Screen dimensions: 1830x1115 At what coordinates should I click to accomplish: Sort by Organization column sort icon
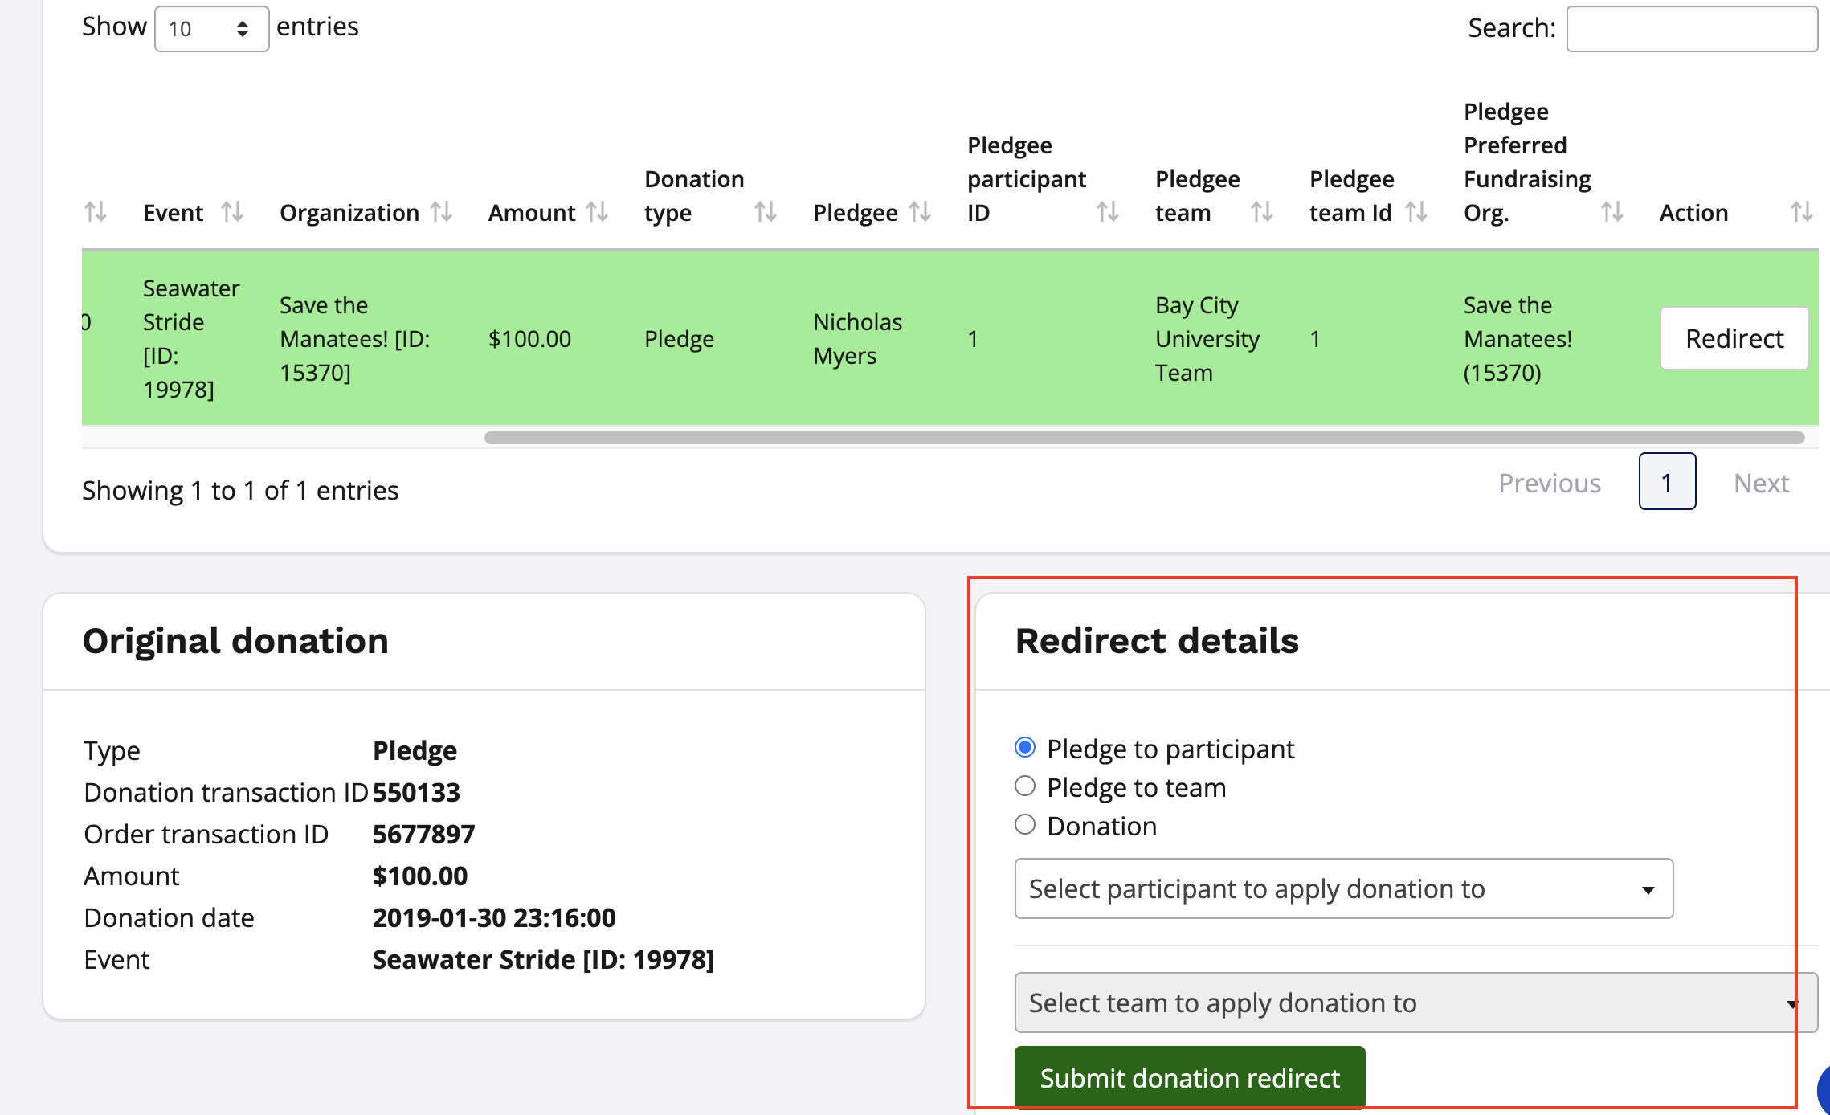441,213
